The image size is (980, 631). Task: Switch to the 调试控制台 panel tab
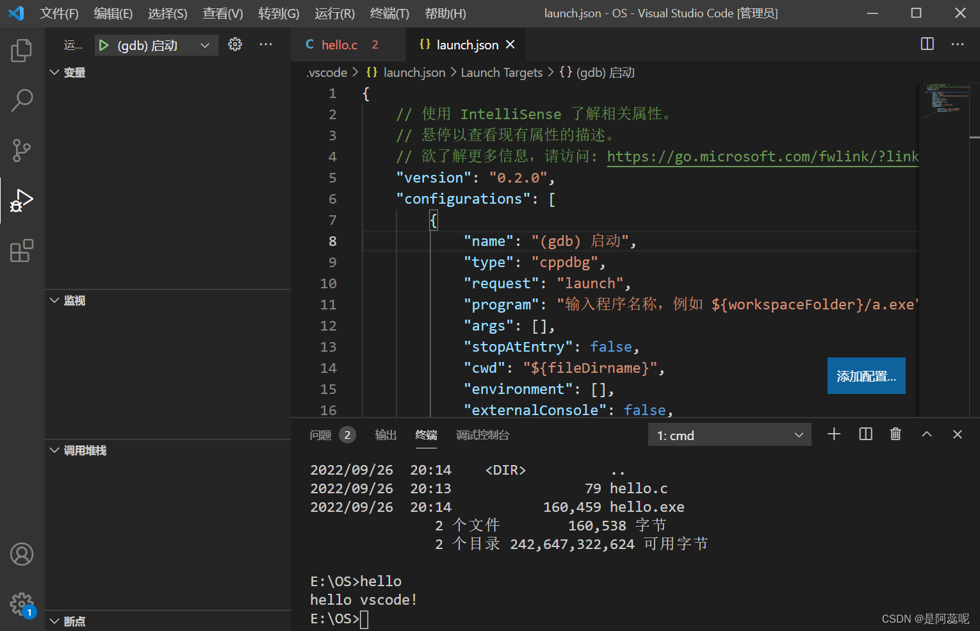pyautogui.click(x=482, y=435)
